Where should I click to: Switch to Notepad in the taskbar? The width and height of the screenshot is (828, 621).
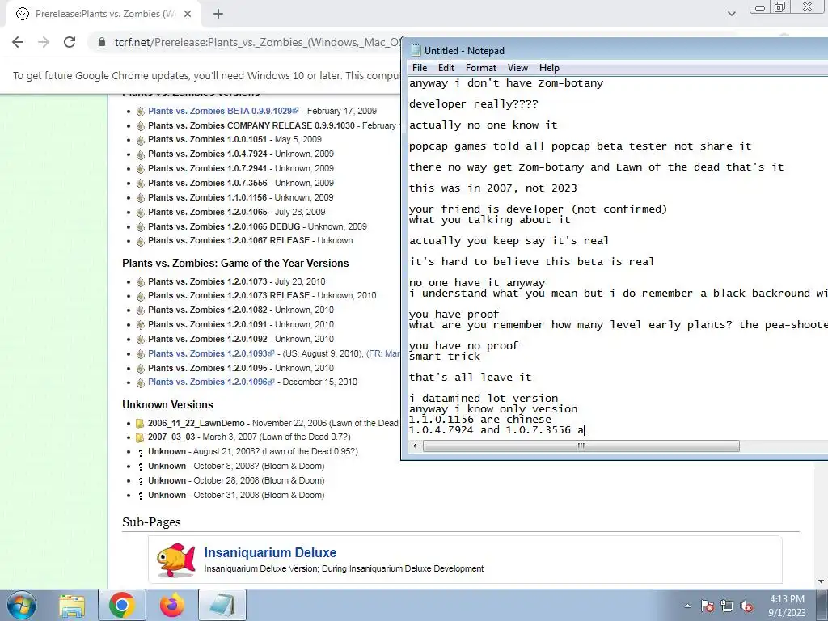222,605
